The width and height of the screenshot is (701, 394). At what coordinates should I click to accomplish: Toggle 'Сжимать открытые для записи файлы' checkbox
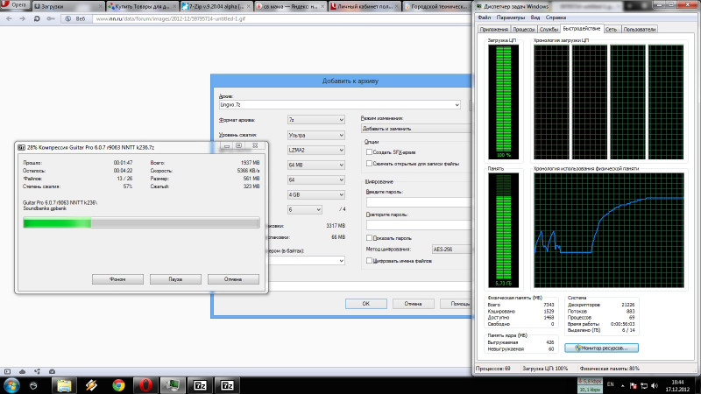pos(369,163)
